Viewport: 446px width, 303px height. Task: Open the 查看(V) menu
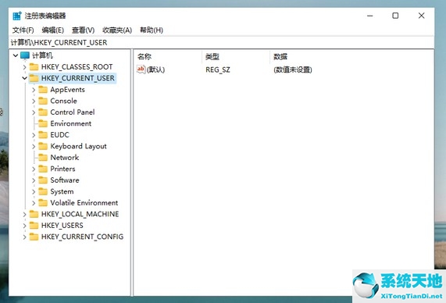pos(83,30)
